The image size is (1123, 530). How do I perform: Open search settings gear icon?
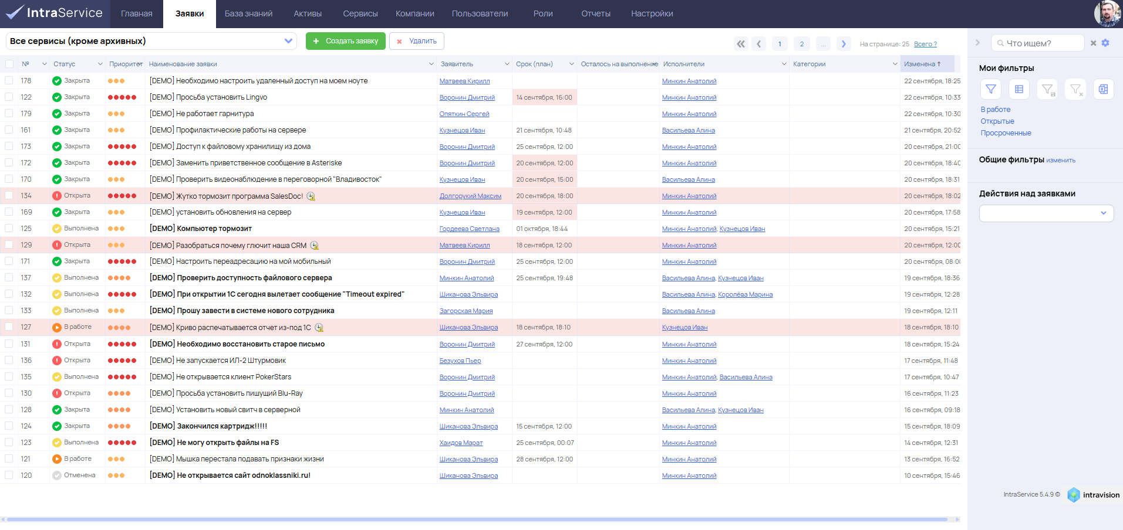click(1105, 43)
